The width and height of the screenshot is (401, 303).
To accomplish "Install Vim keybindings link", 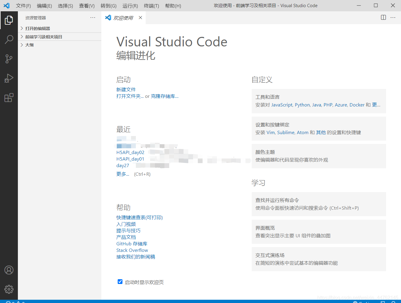I will tap(271, 132).
